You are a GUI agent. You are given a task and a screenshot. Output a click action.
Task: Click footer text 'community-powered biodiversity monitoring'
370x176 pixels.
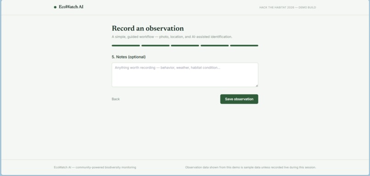pyautogui.click(x=106, y=167)
